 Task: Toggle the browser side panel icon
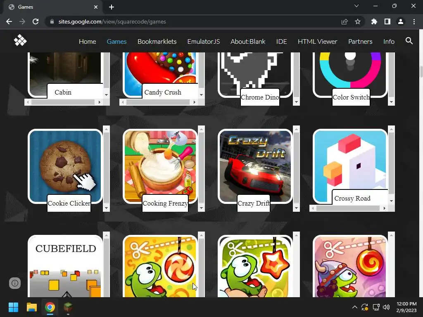point(387,21)
